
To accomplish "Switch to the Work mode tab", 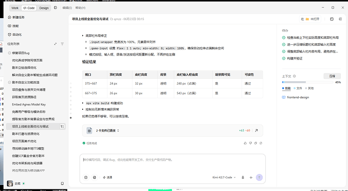I will [x=15, y=8].
